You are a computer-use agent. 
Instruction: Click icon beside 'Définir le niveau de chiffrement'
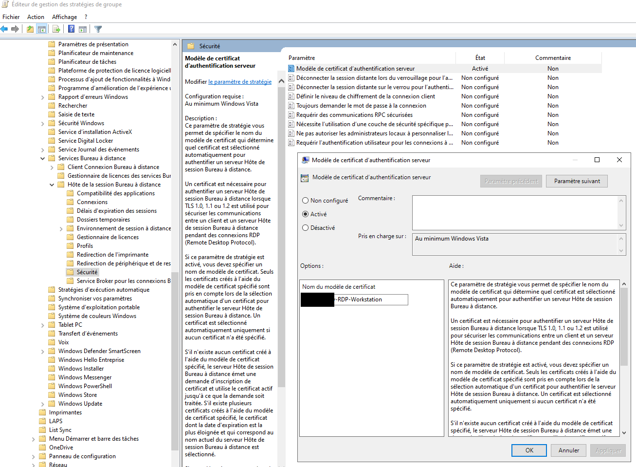coord(291,96)
